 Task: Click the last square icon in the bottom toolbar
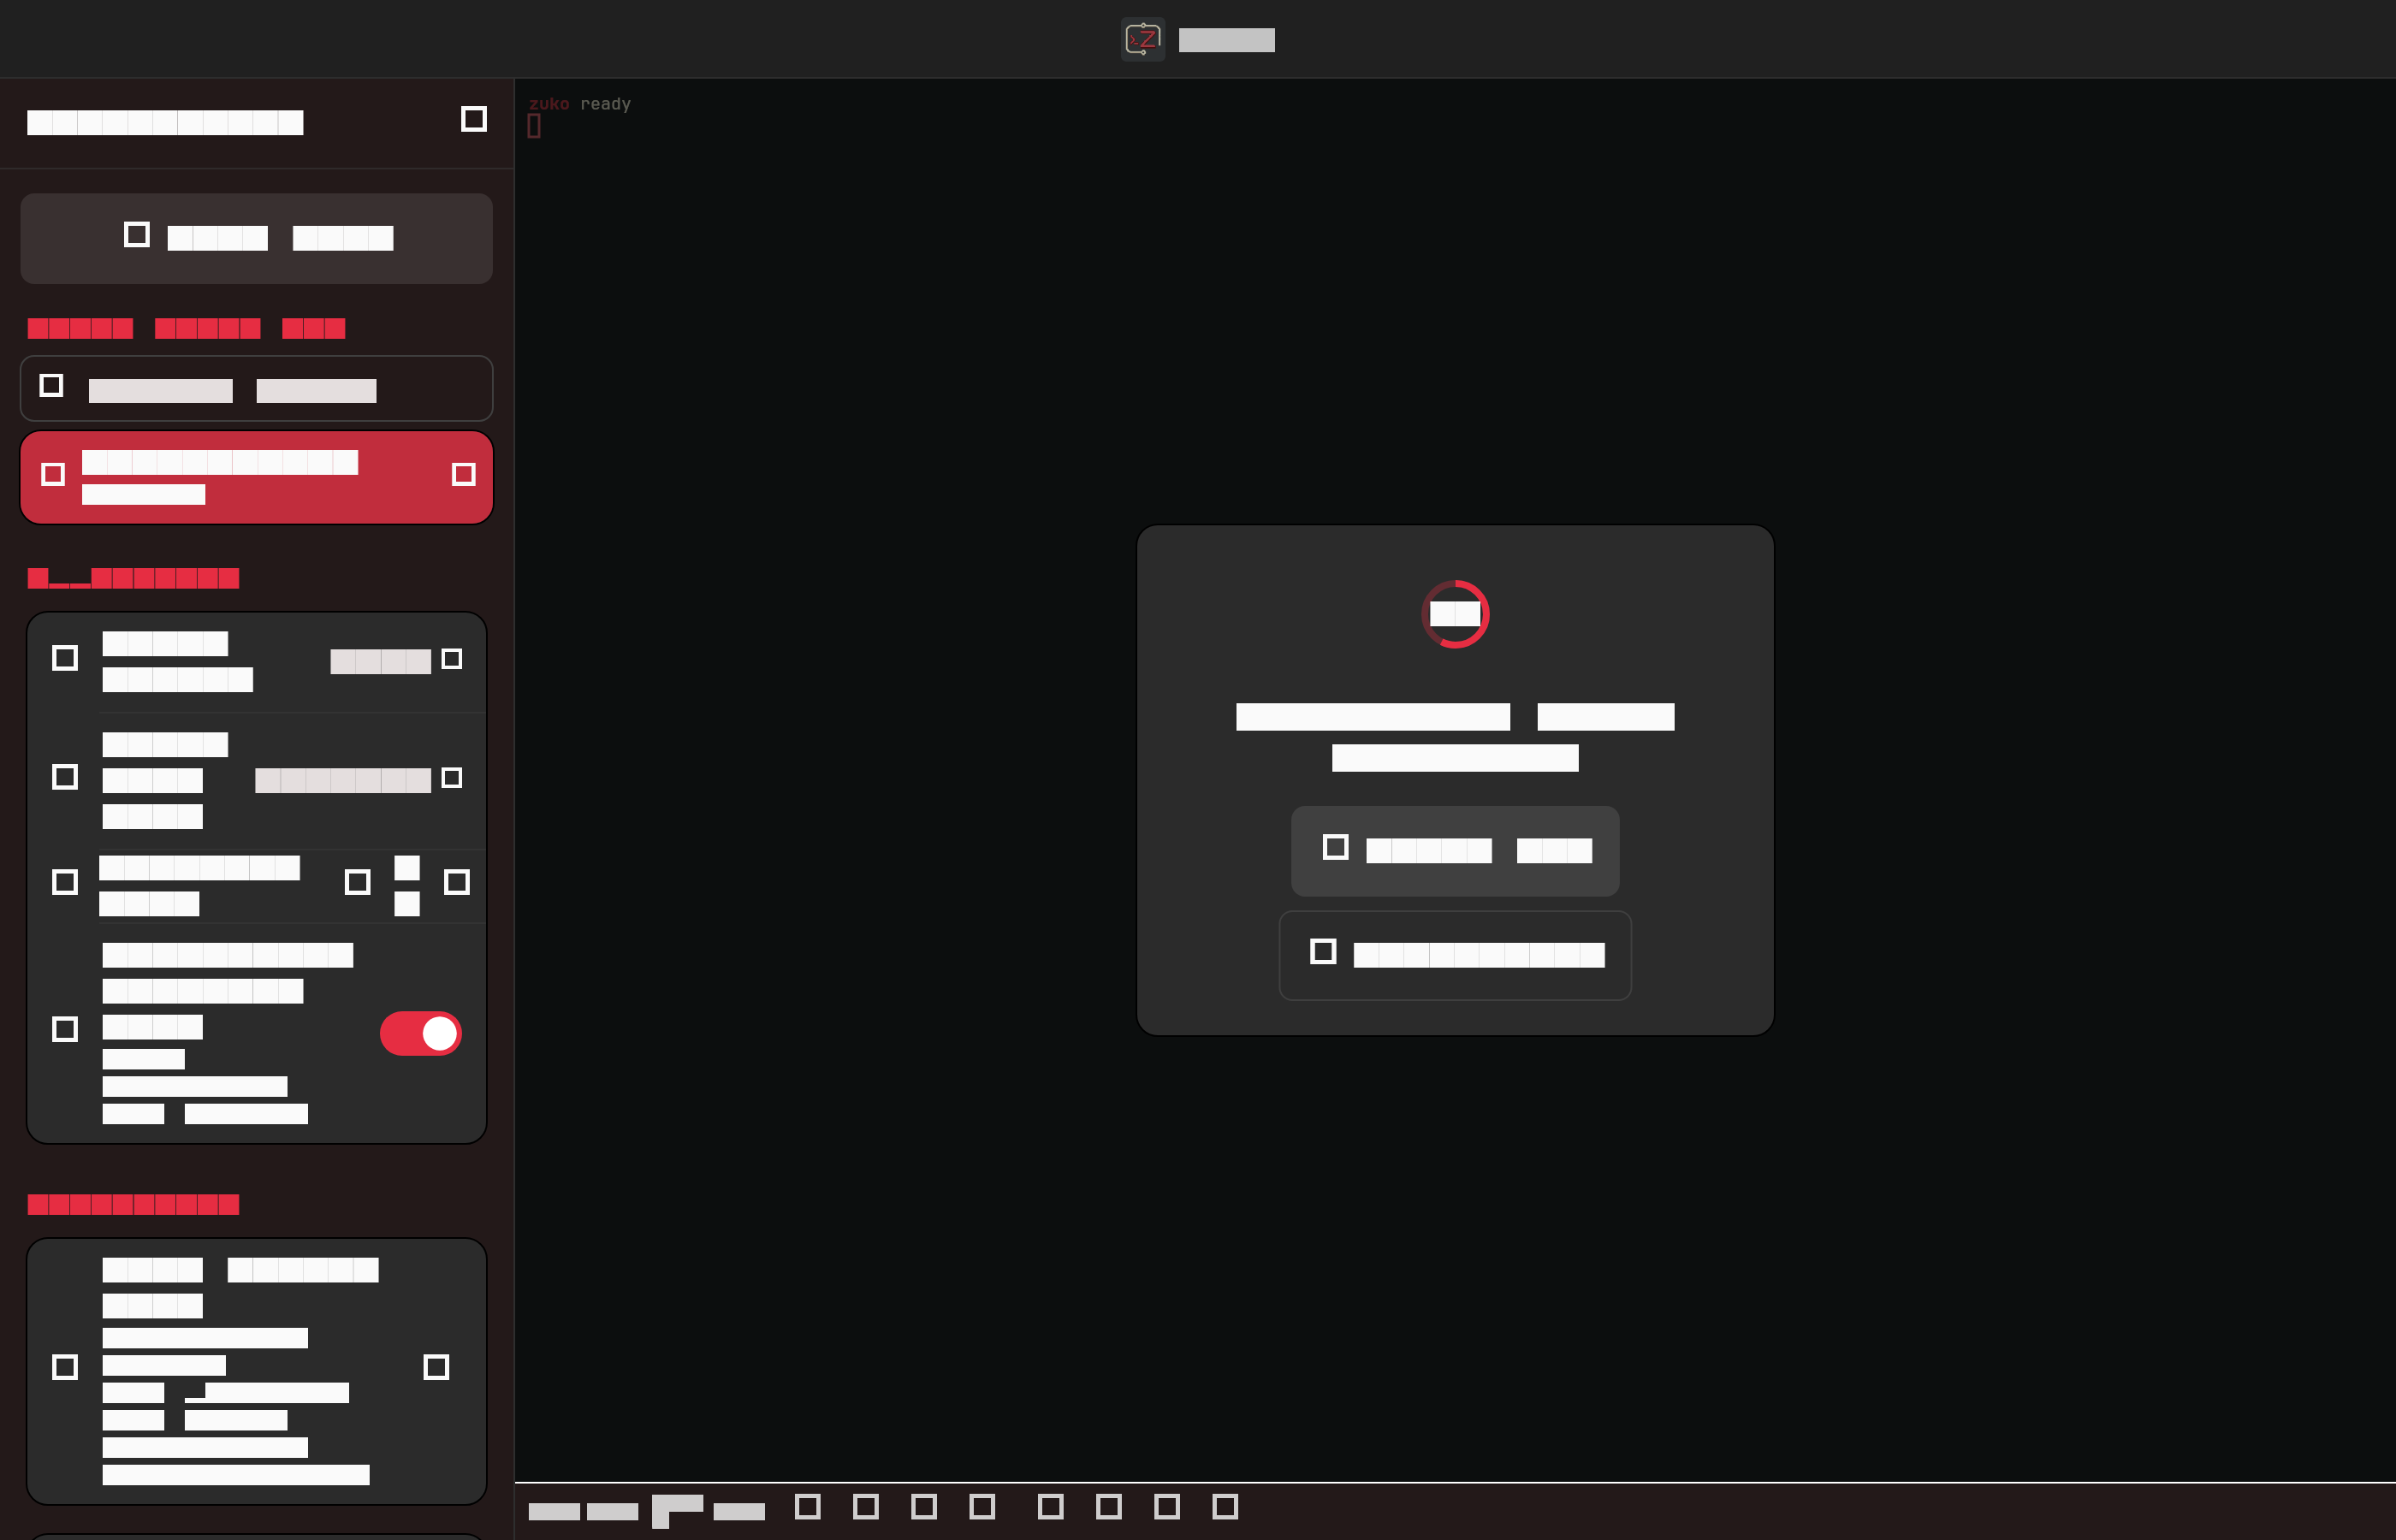click(1225, 1507)
